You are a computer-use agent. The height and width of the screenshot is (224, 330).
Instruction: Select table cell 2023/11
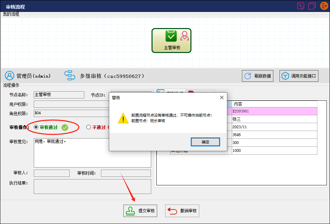coord(274,127)
